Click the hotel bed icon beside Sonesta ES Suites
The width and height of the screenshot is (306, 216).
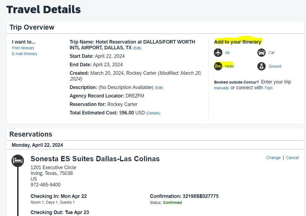click(18, 161)
